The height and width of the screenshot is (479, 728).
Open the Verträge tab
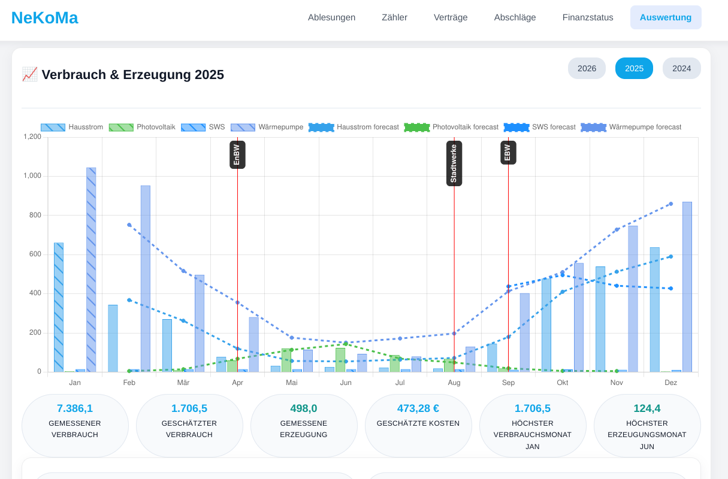(451, 17)
